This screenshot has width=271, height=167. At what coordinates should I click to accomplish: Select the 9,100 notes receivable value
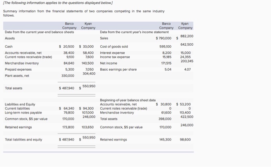(x=70, y=57)
